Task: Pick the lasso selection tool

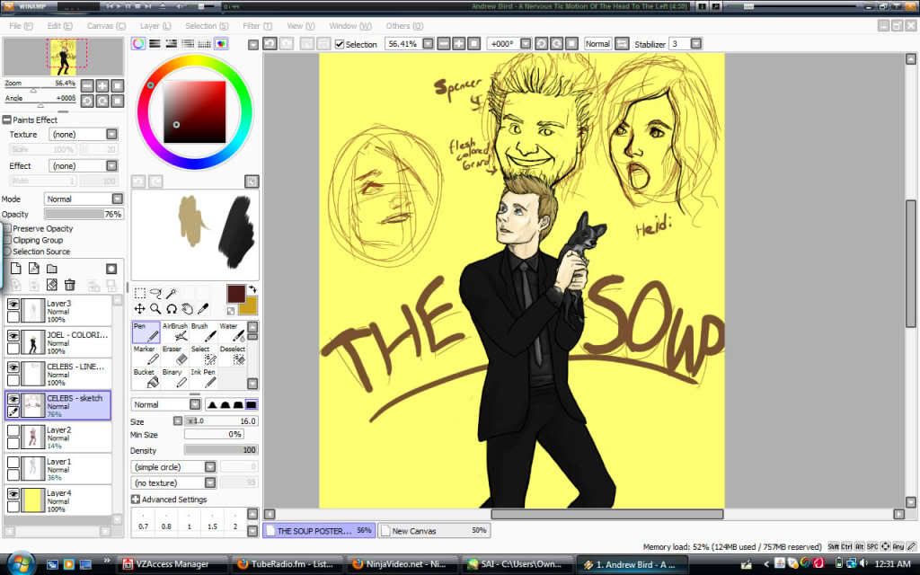Action: coord(155,293)
